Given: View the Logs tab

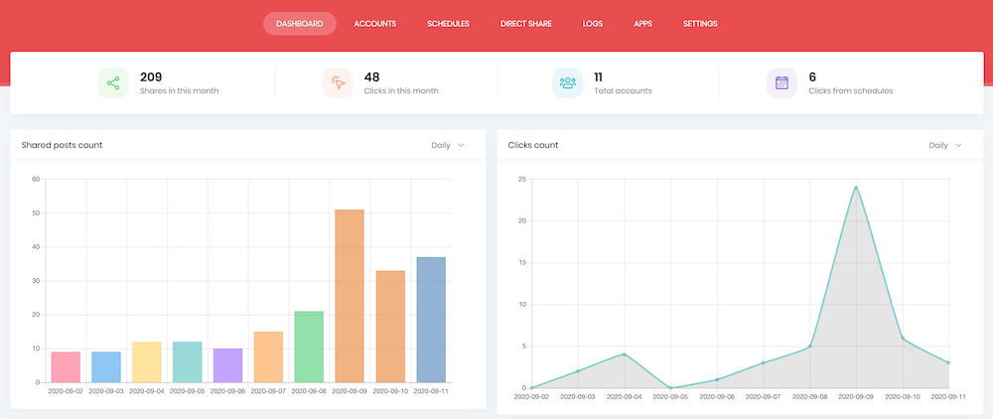Looking at the screenshot, I should coord(593,24).
